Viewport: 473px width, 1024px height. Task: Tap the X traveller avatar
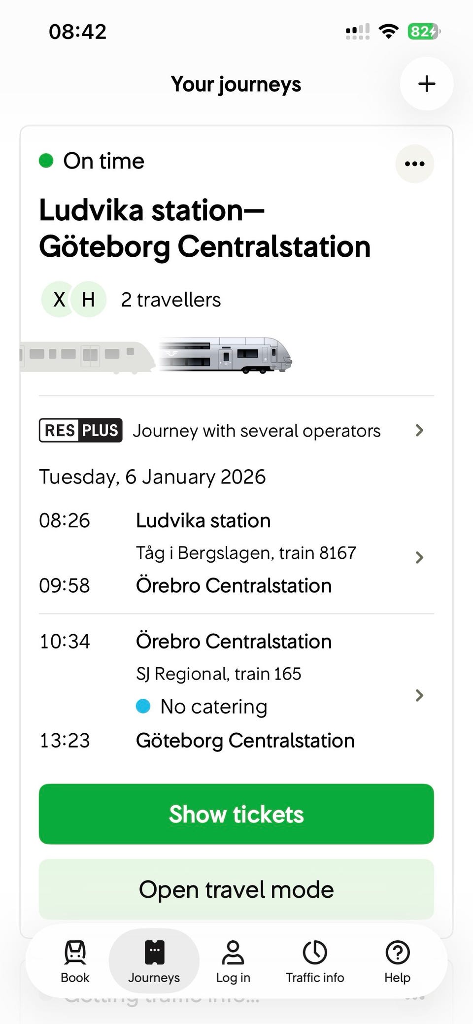[59, 299]
